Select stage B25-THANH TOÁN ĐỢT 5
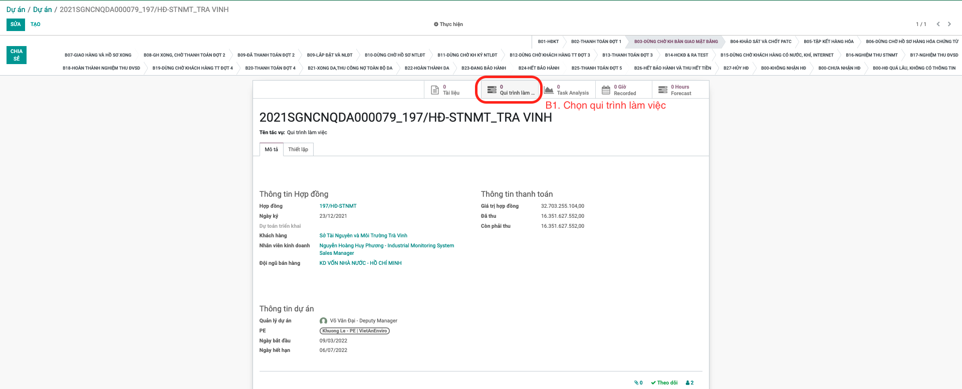 click(597, 68)
